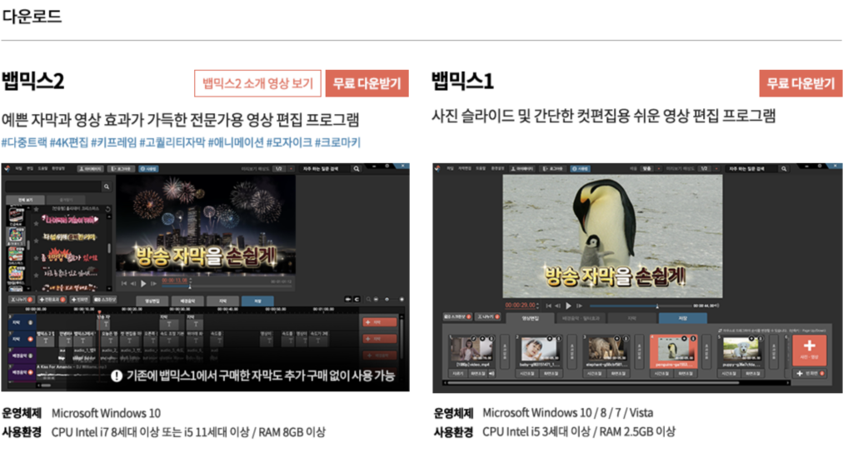Open the #크로마키 hashtag link

(x=337, y=142)
